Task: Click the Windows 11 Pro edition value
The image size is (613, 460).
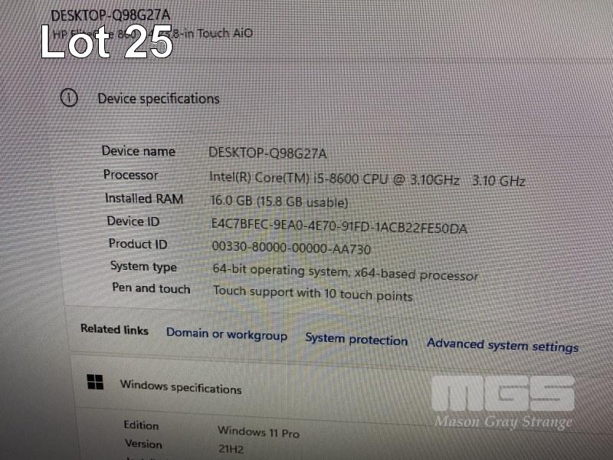Action: click(258, 432)
